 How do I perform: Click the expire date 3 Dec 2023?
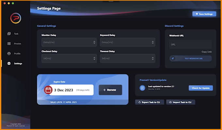[x=64, y=90]
